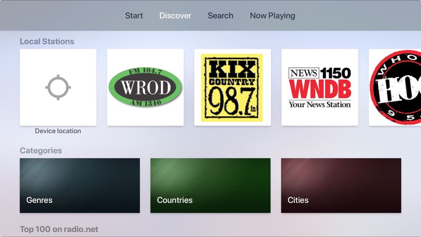Click the Categories heading
This screenshot has width=421, height=237.
tap(41, 150)
